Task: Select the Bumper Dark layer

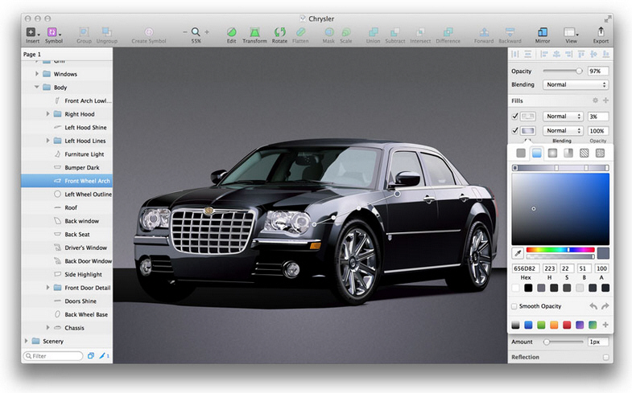Action: pos(84,167)
